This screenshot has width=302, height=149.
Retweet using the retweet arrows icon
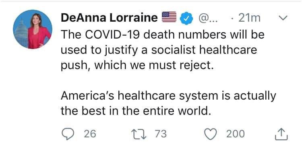pyautogui.click(x=139, y=134)
